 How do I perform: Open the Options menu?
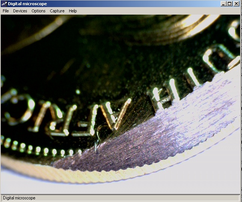39,11
